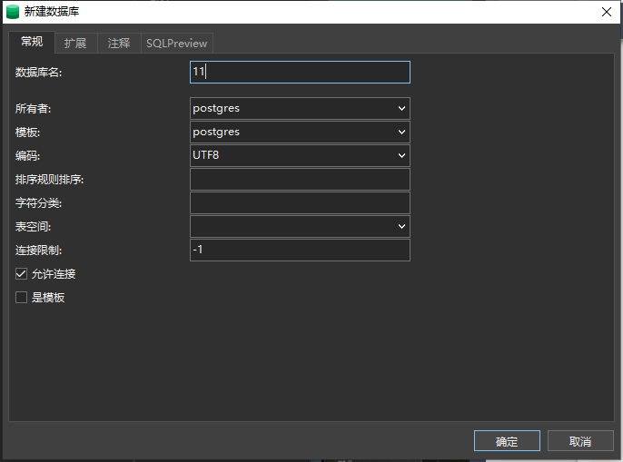Open the 注释 tab
This screenshot has width=623, height=462.
(x=119, y=44)
